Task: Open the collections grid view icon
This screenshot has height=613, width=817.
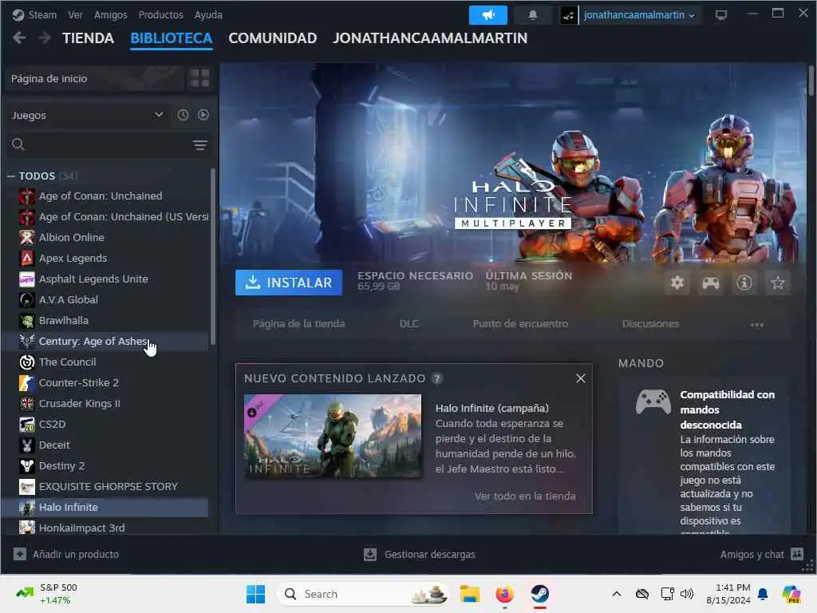Action: click(x=199, y=79)
